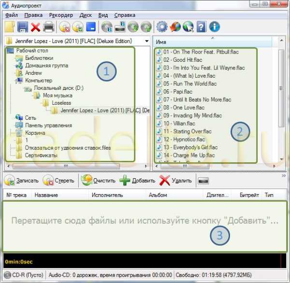Image resolution: width=290 pixels, height=283 pixels.
Task: Click the Стереть button
Action: coord(58,181)
